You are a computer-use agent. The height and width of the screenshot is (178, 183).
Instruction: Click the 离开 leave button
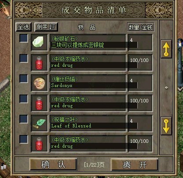click(x=135, y=164)
